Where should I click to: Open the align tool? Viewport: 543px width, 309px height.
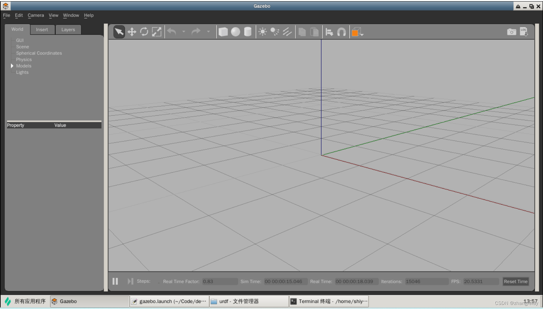329,32
